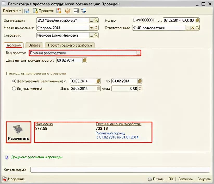Click the Ответственный magnifier icon

(197, 28)
